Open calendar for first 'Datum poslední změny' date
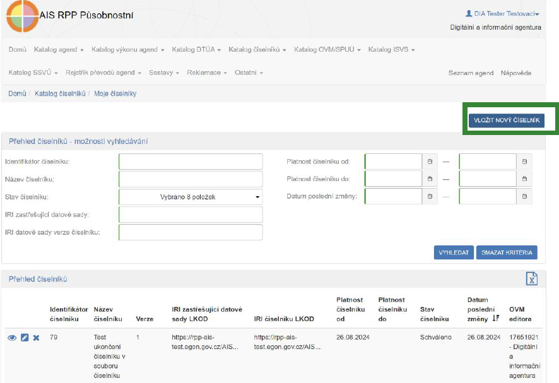Image resolution: width=559 pixels, height=383 pixels. pos(430,197)
